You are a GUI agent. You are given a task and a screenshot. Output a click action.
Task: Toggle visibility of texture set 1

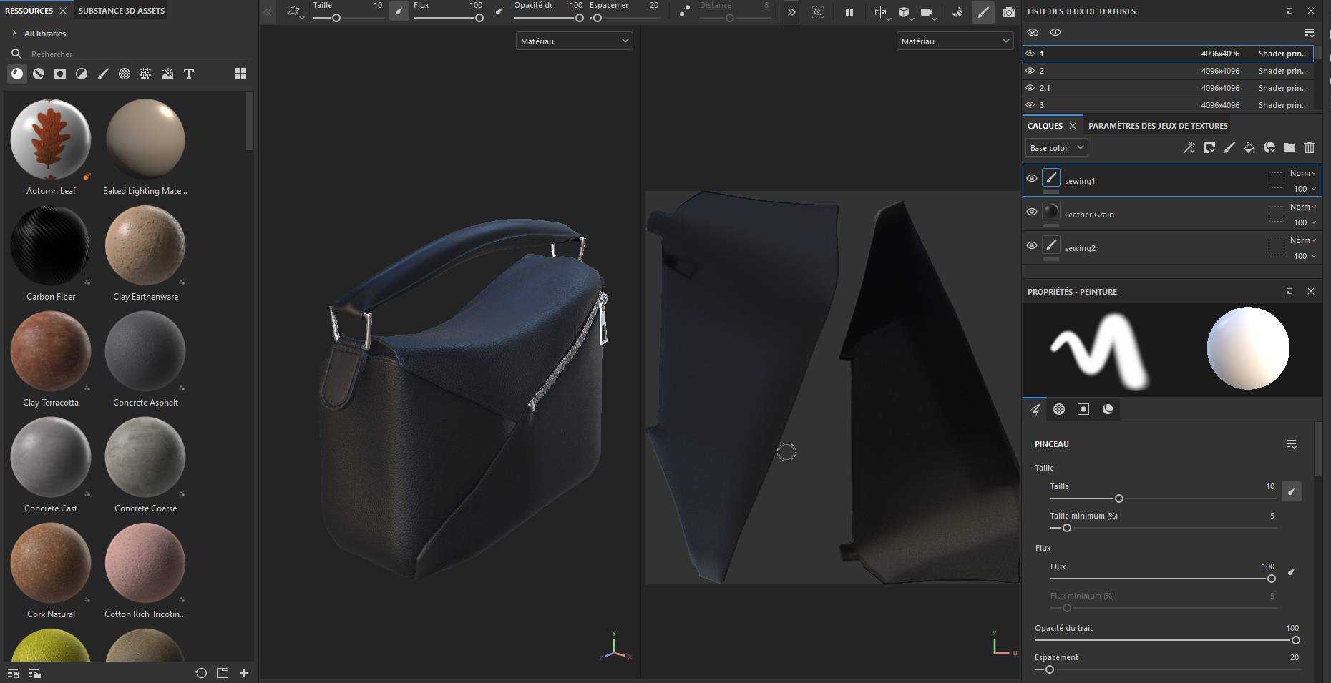pos(1030,54)
